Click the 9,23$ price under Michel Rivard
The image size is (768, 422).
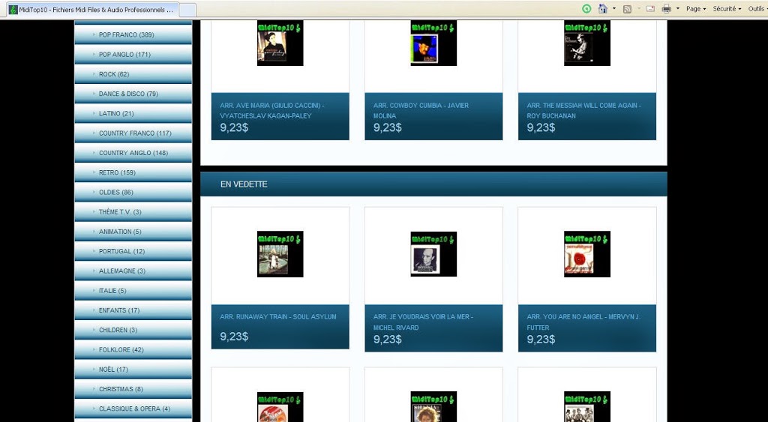point(388,340)
